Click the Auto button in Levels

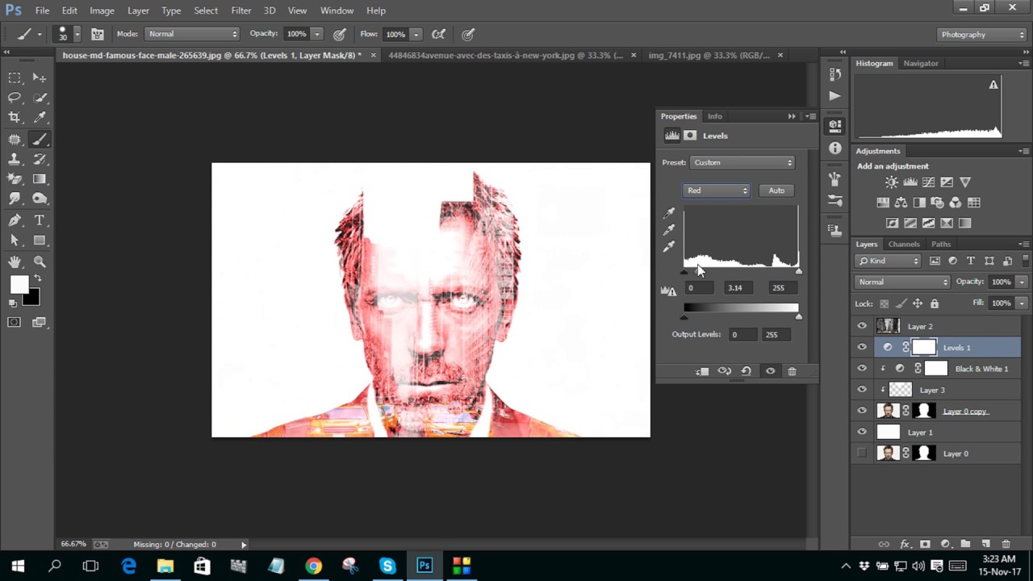[x=776, y=190]
